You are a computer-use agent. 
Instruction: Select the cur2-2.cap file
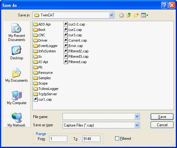[74, 24]
